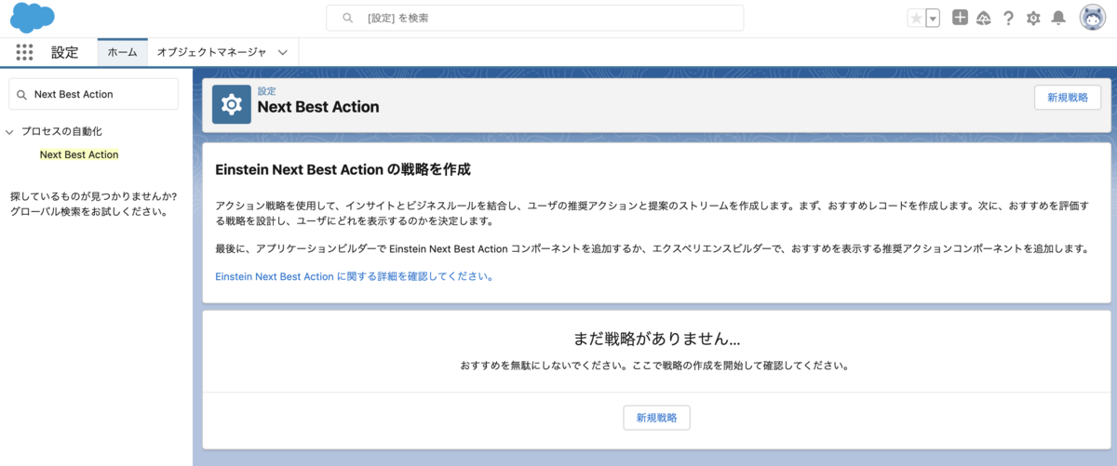Screen dimensions: 1117x466
Task: Open Next Best Action in the sidebar tree
Action: pos(79,154)
